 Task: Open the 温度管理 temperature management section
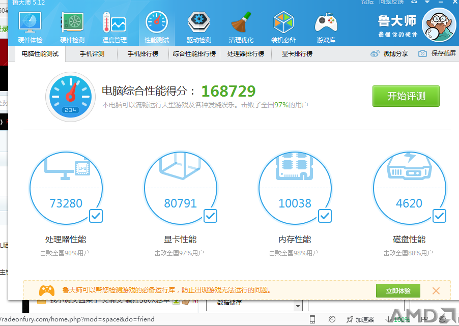[114, 27]
